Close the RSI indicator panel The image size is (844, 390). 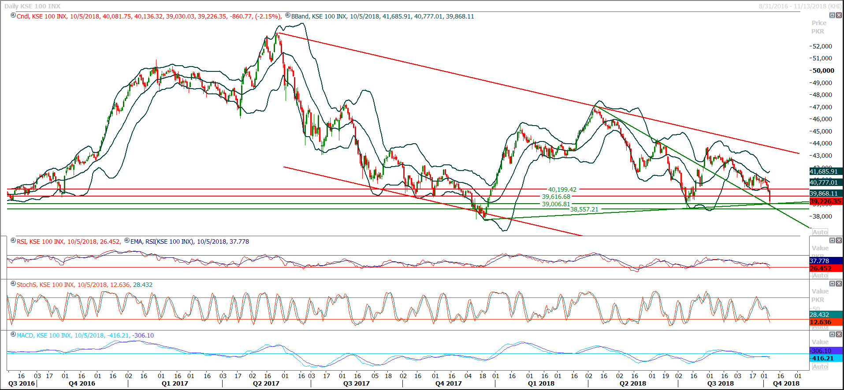click(839, 241)
